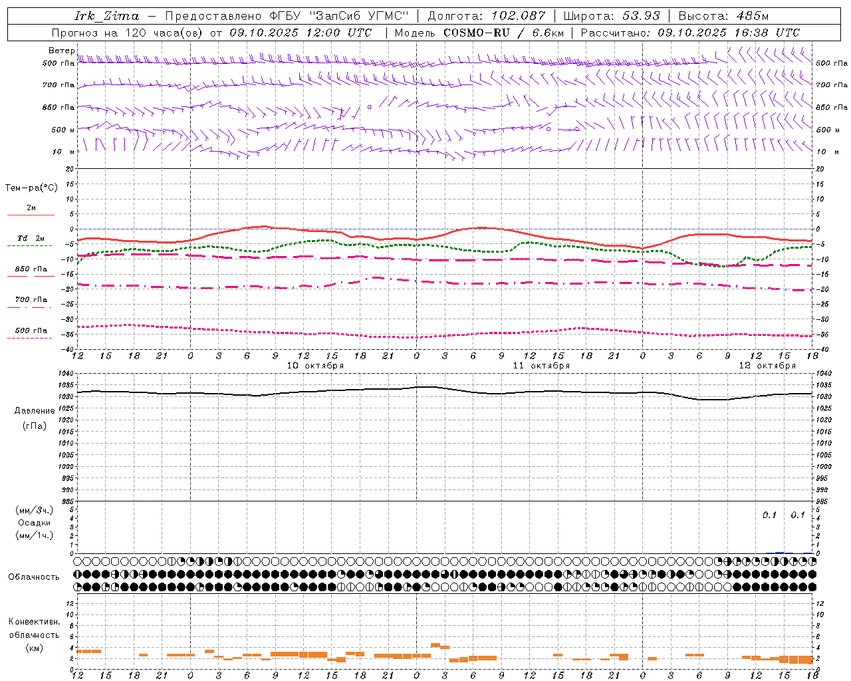Select the model name COSMO-RU / 6.6км

coord(504,33)
